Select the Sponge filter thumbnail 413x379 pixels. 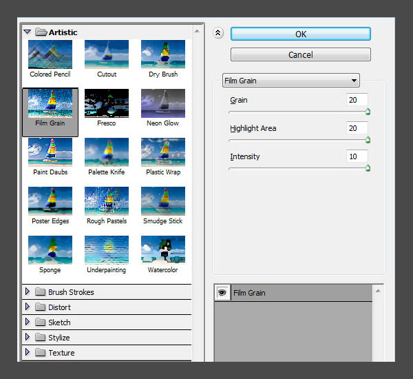(x=50, y=250)
